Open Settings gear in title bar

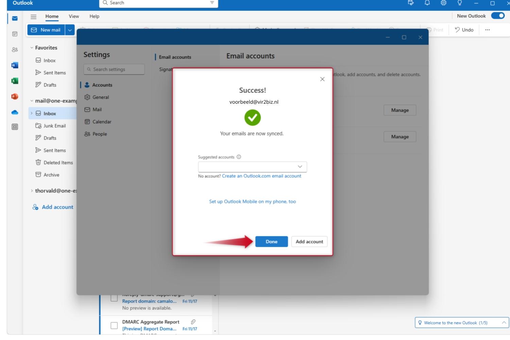[x=443, y=3]
